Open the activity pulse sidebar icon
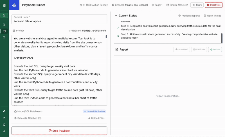Viewport: 225px width, 137px height. click(x=4, y=118)
